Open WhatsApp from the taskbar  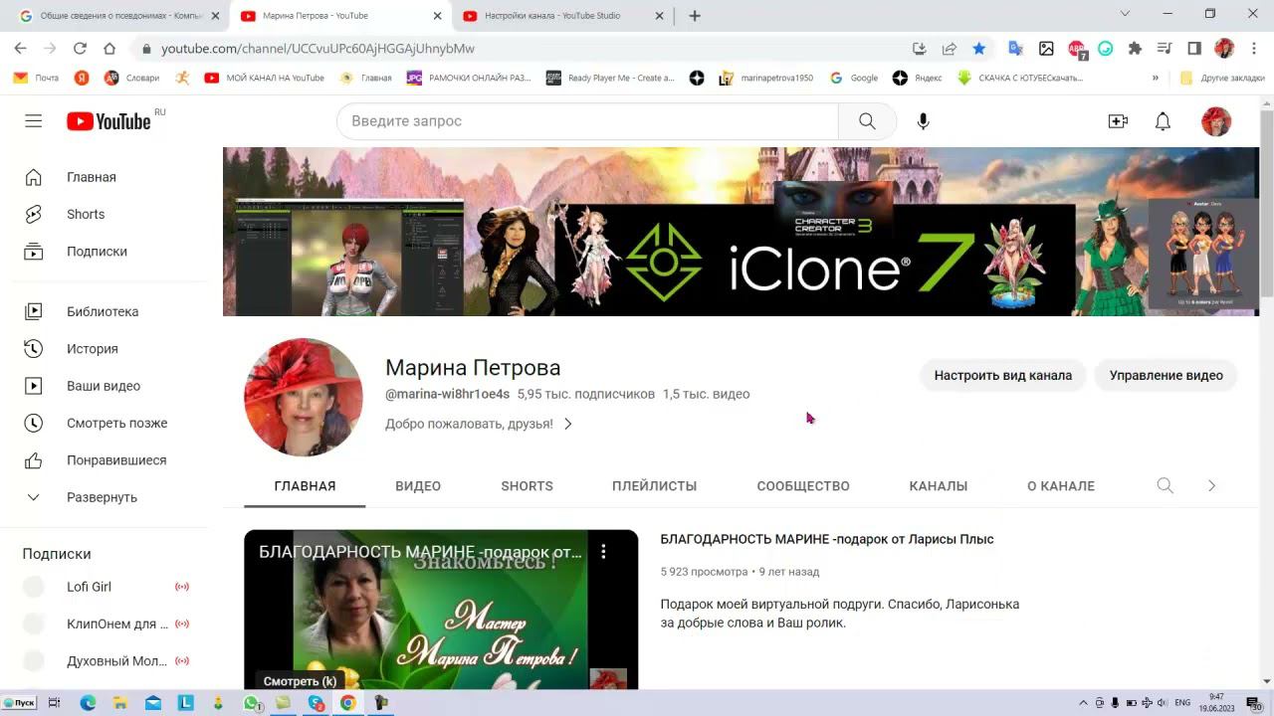coord(251,703)
